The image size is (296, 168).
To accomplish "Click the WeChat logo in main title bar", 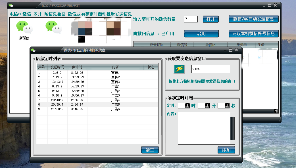I will [11, 5].
